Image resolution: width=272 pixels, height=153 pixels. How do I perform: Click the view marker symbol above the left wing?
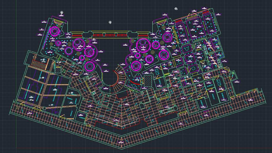pyautogui.click(x=62, y=13)
